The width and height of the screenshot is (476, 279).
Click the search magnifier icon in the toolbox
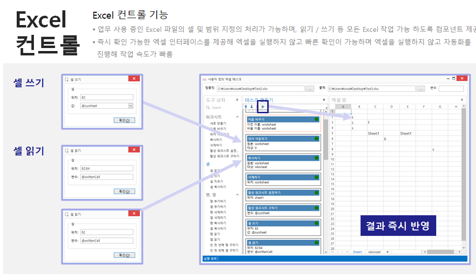click(208, 107)
